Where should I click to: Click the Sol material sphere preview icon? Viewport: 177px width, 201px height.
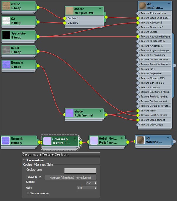(x=140, y=140)
